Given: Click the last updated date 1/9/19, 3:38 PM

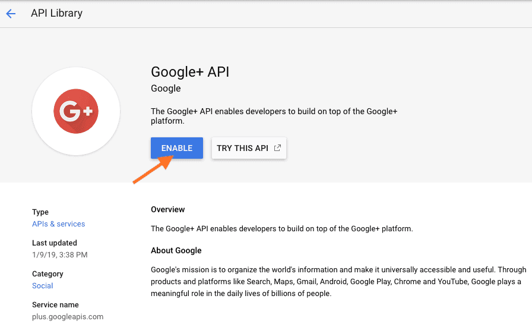Looking at the screenshot, I should pos(59,255).
